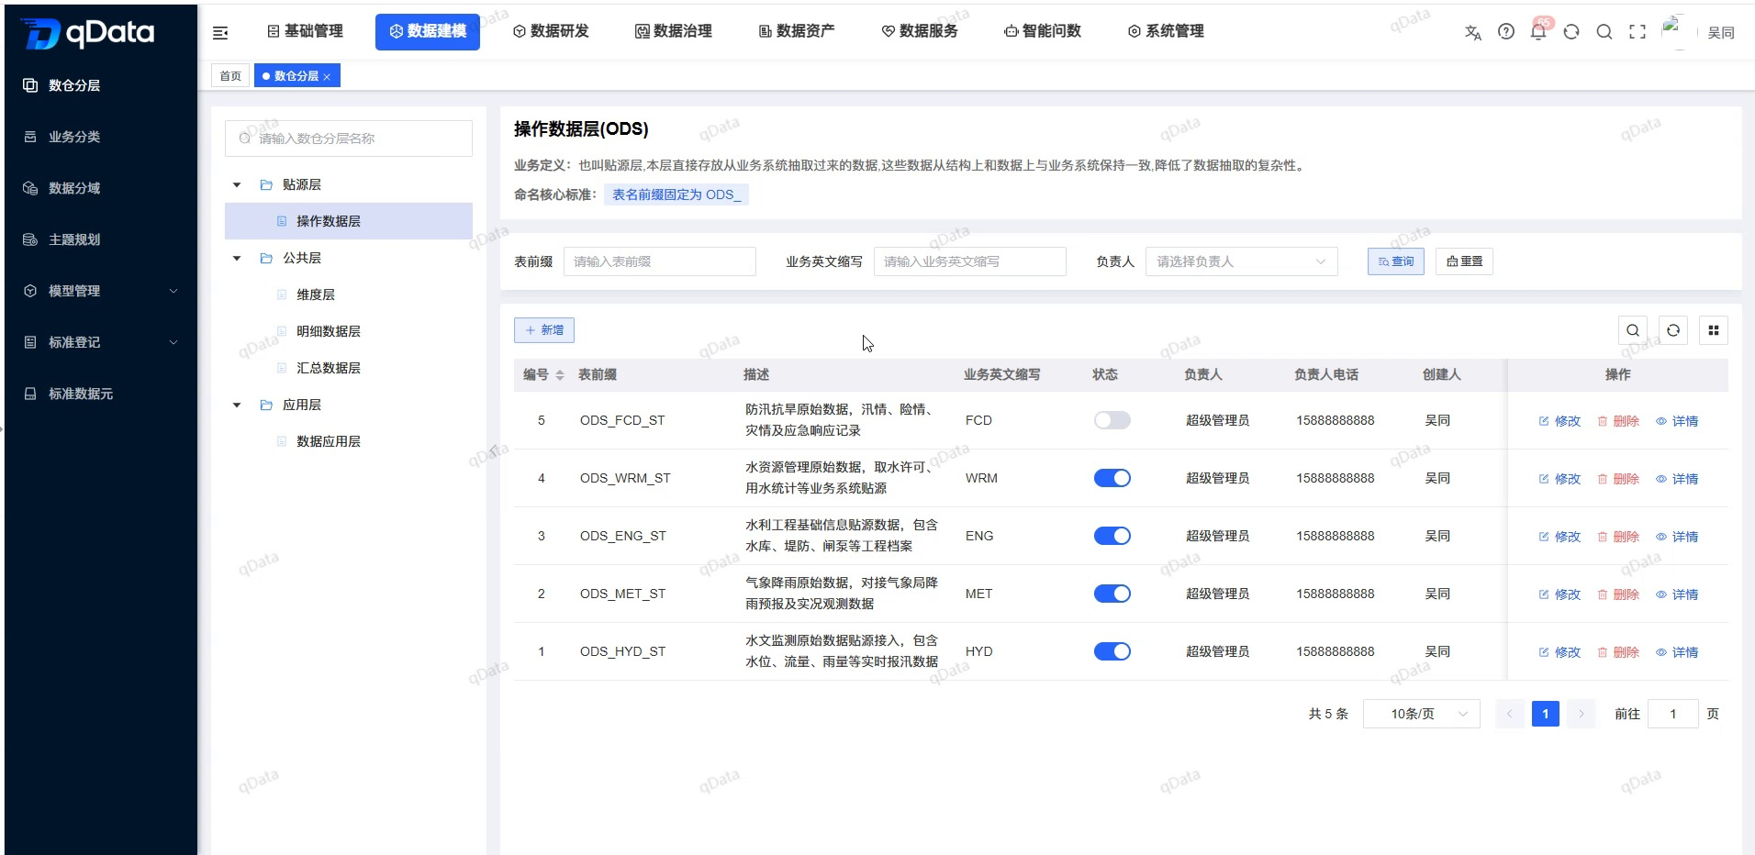Image resolution: width=1755 pixels, height=855 pixels.
Task: Select 维度层 in the tree
Action: point(349,294)
